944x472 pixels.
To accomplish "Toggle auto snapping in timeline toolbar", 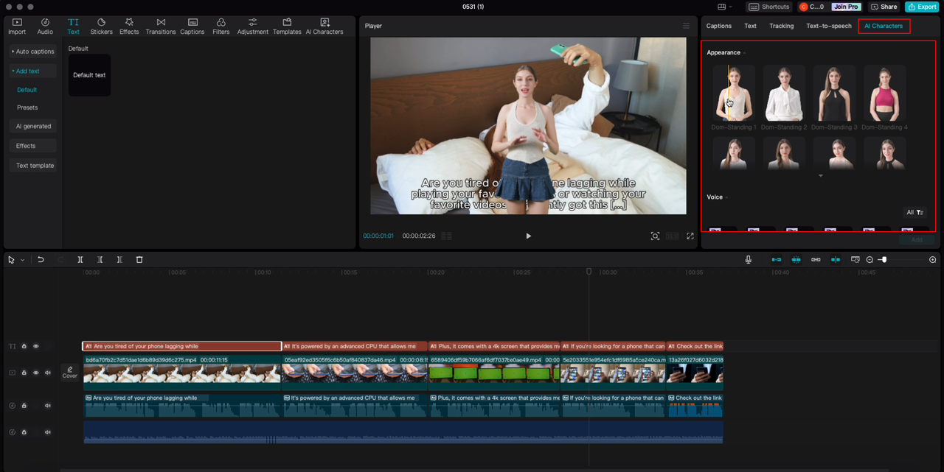I will 796,260.
